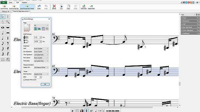
Task: Expand the Dynamics panel section
Action: click(x=190, y=21)
